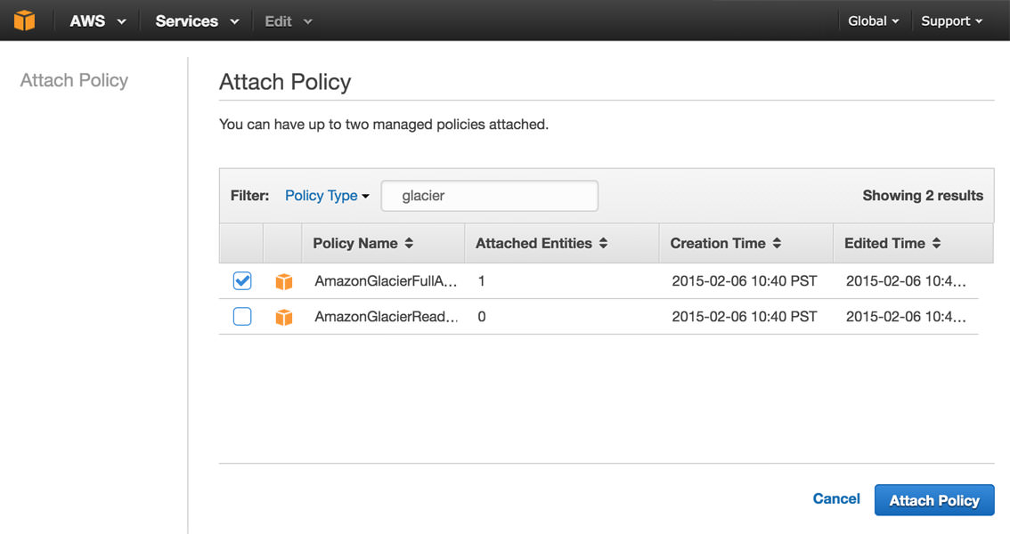Click the AmazonGlacierRead... policy name
This screenshot has height=534, width=1010.
click(387, 317)
